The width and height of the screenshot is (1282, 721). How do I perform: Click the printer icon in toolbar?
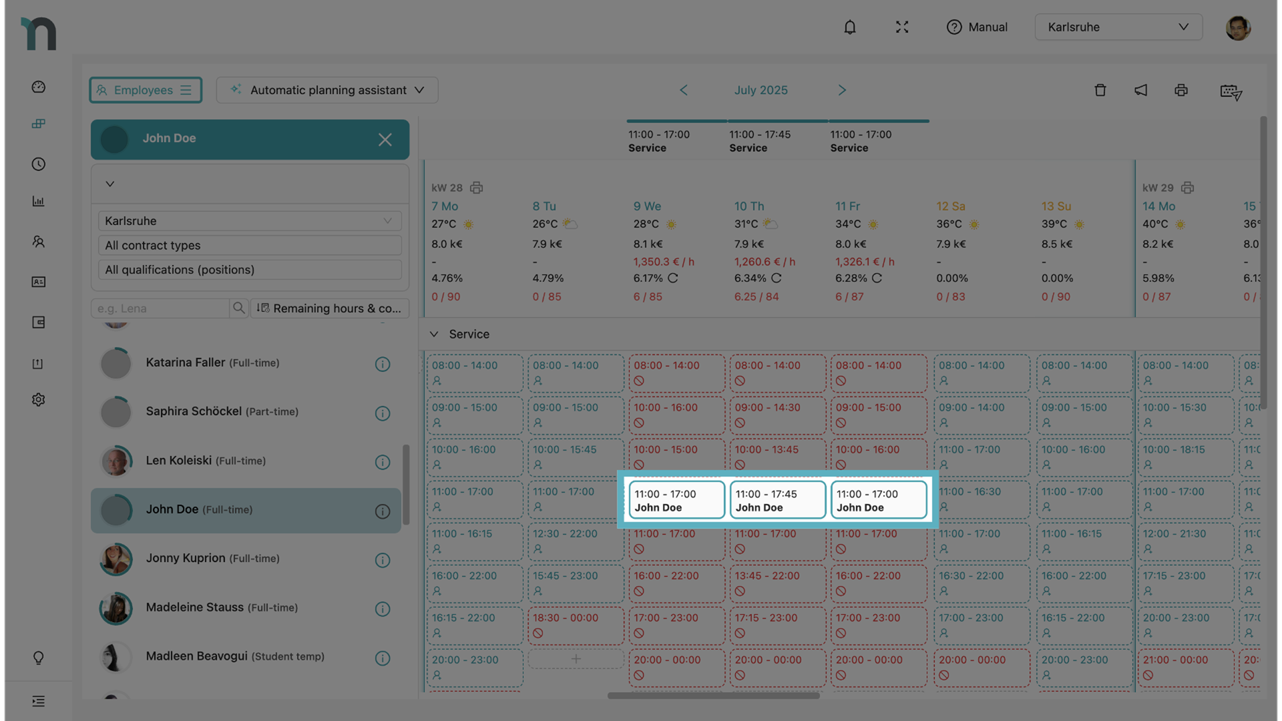click(x=1181, y=90)
